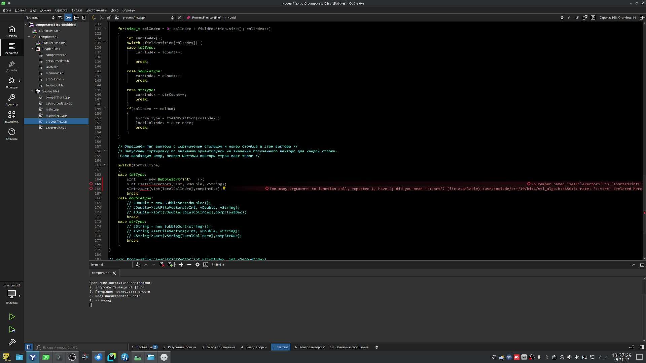Open the Файл menu
This screenshot has height=363, width=646.
[x=7, y=10]
